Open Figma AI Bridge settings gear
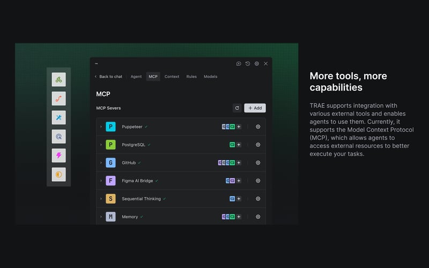 pyautogui.click(x=258, y=181)
